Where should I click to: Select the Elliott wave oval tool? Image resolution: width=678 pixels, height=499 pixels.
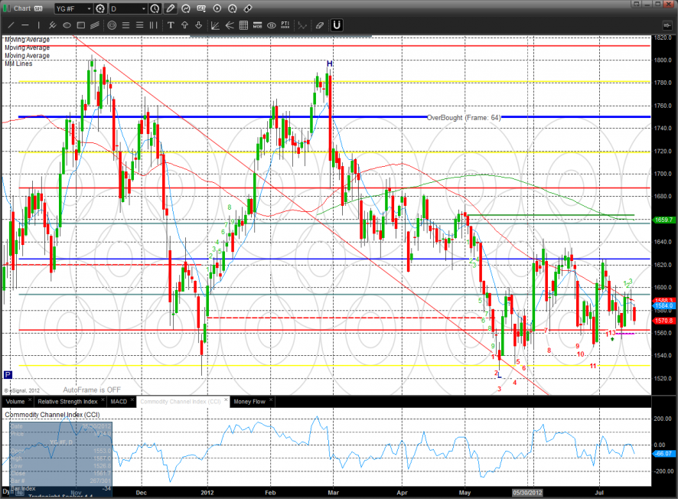[271, 25]
